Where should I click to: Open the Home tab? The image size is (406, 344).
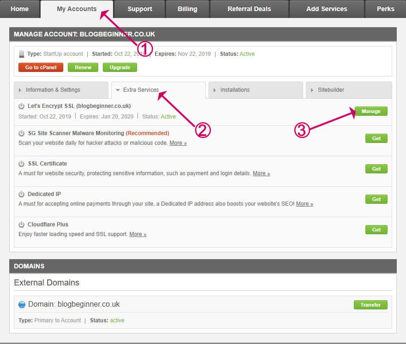click(20, 9)
